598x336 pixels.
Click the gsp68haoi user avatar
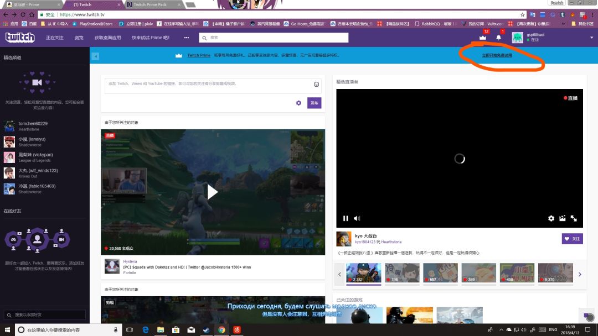518,37
